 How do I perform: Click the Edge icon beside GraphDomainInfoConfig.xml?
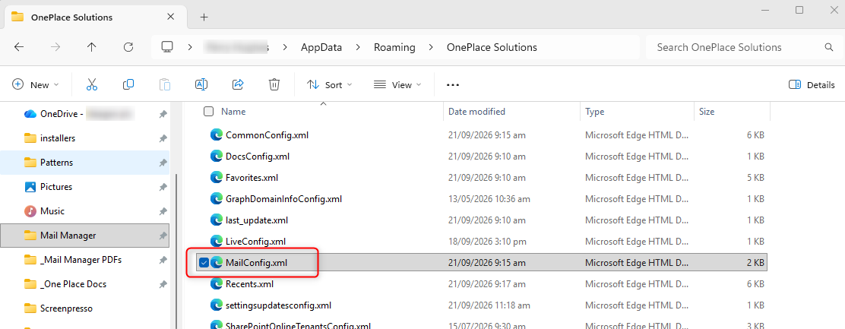point(217,199)
